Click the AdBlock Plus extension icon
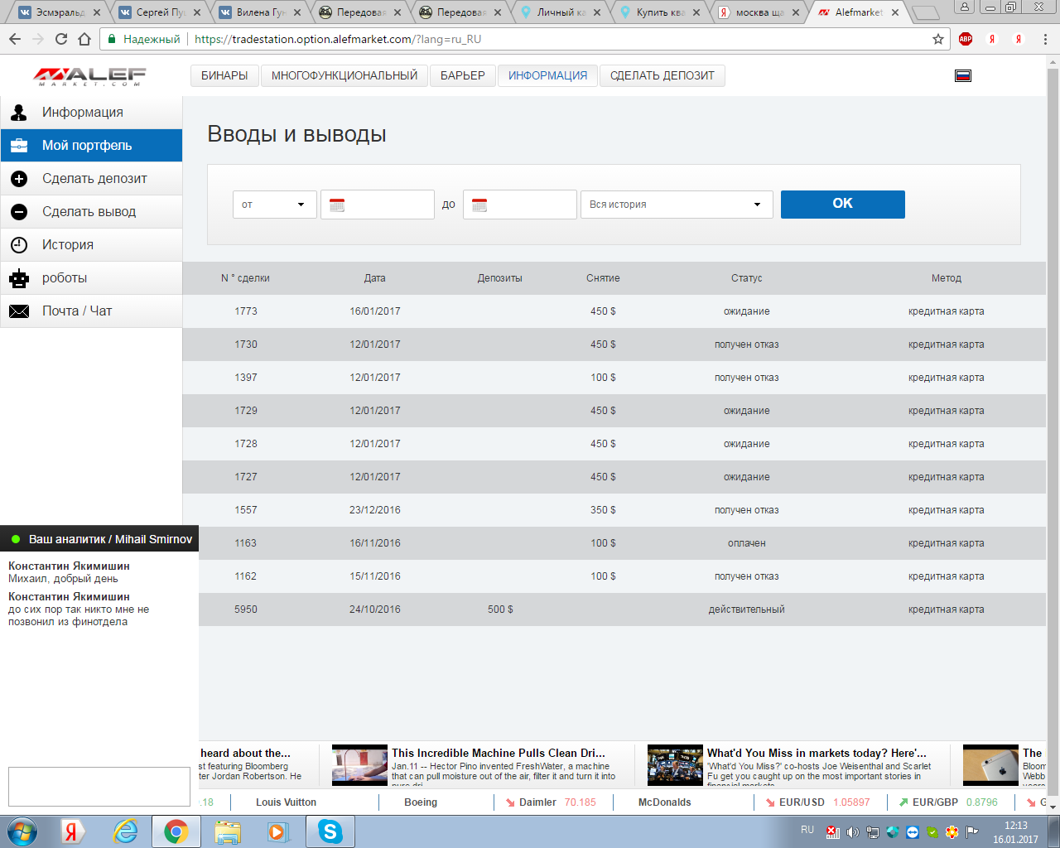The image size is (1060, 848). [x=965, y=39]
